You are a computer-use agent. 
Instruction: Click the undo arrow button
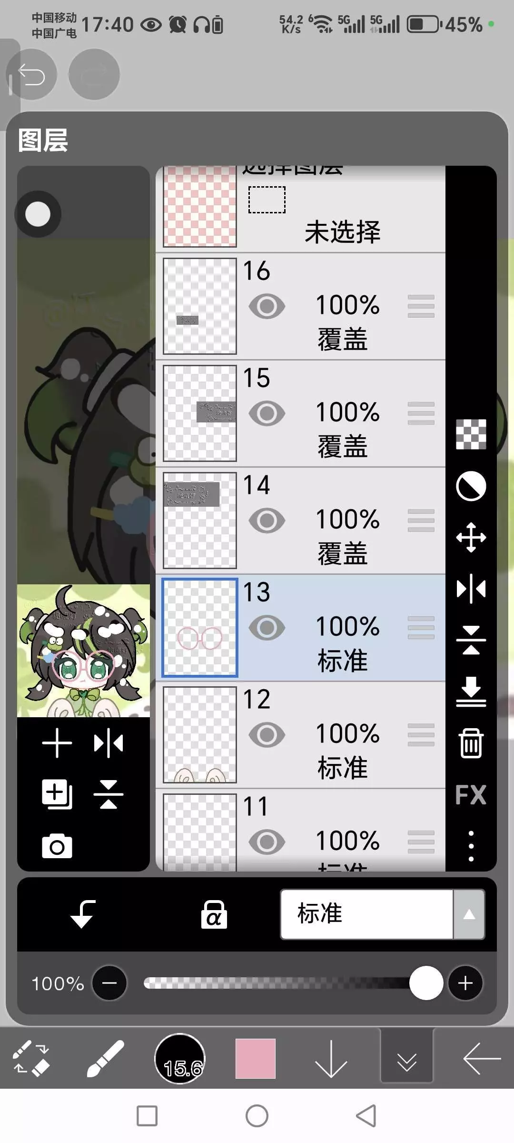(31, 75)
